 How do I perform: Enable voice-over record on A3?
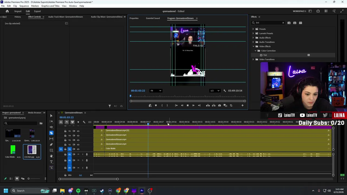click(87, 168)
